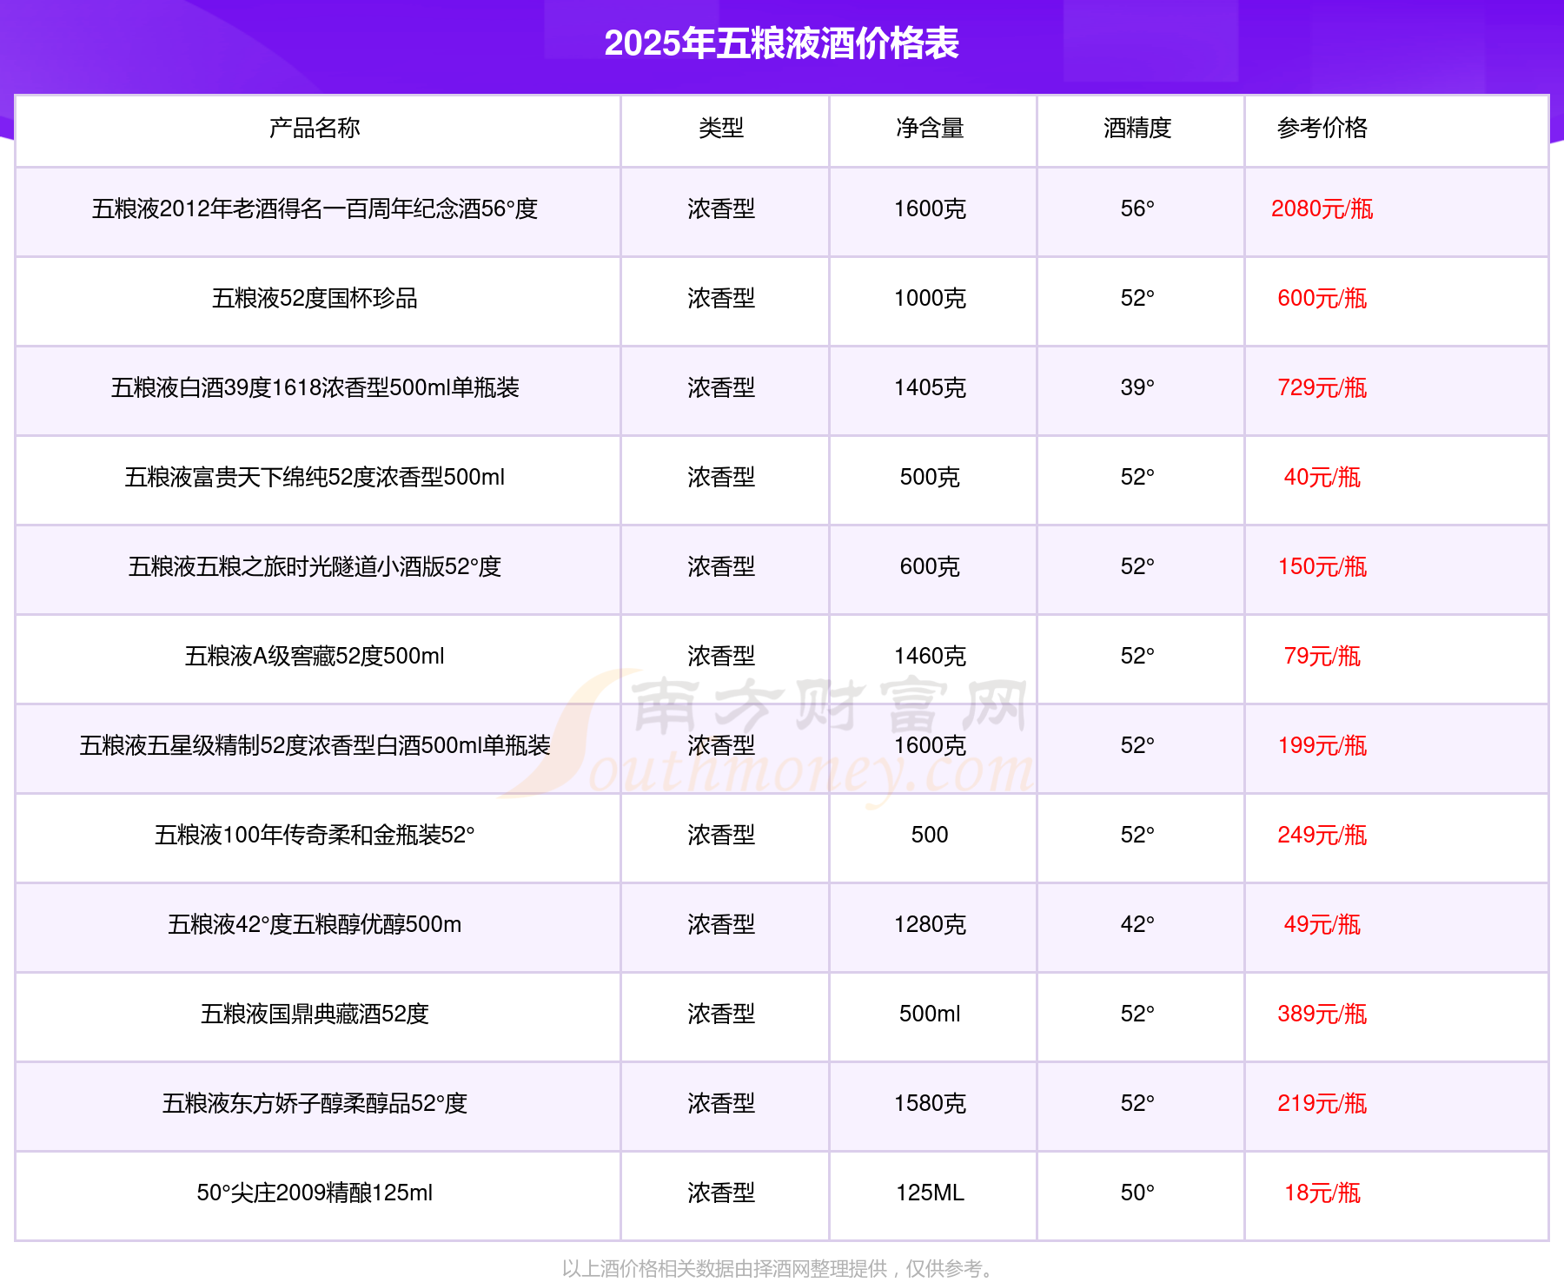Click the 389元/瓶 price

pos(1322,1014)
